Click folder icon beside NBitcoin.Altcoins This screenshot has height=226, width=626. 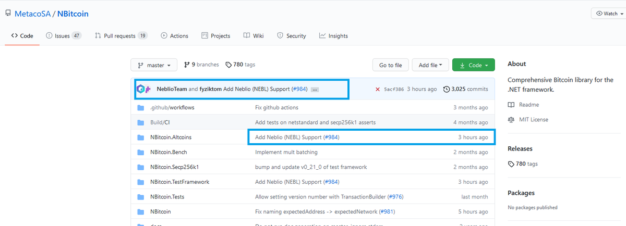click(140, 137)
